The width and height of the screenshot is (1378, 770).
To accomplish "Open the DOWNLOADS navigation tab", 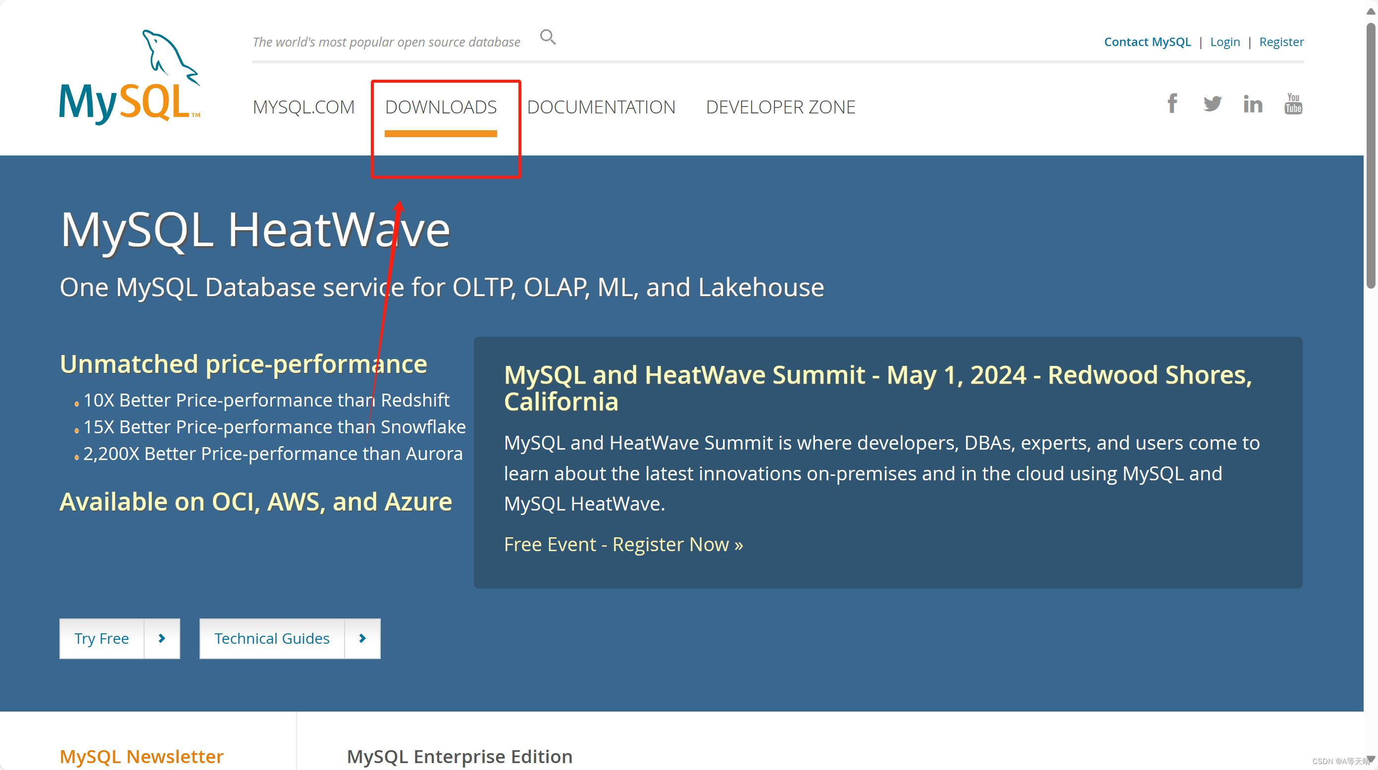I will (x=441, y=107).
